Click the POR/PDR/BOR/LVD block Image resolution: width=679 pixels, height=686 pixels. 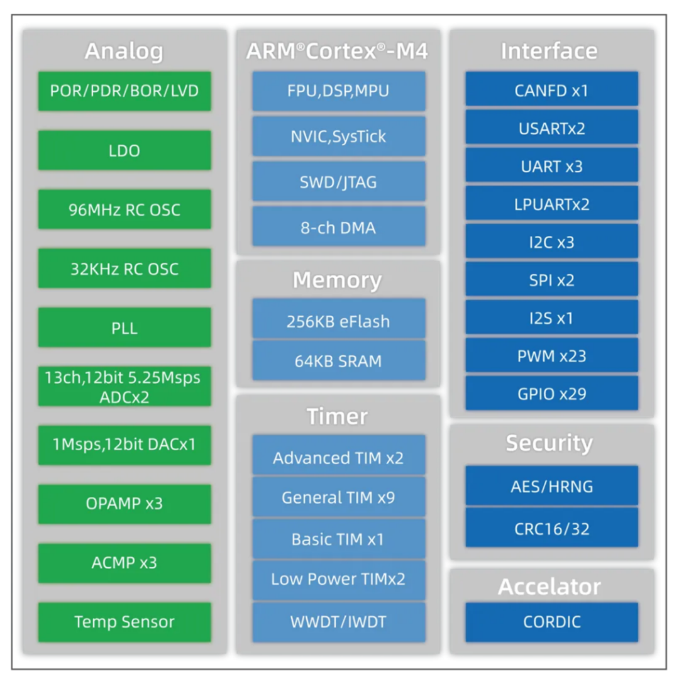pyautogui.click(x=124, y=91)
